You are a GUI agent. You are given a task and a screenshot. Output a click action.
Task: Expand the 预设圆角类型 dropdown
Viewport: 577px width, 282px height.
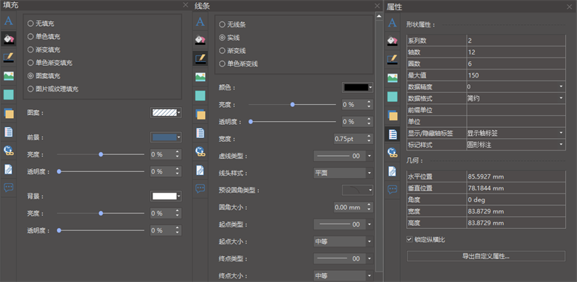point(357,190)
